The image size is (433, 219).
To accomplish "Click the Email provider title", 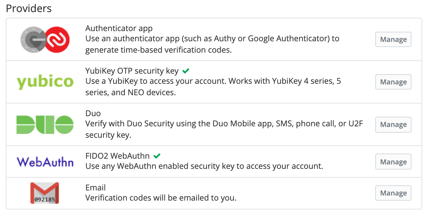I will point(95,187).
